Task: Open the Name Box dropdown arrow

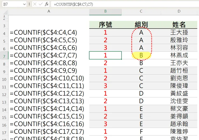Action: 24,4
